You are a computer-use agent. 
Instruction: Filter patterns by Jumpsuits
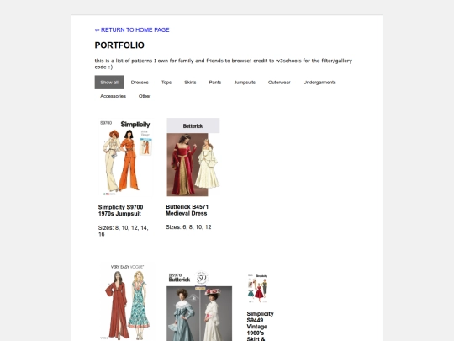[245, 83]
